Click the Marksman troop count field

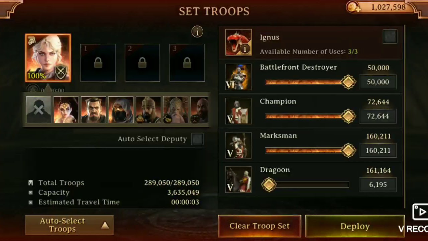[x=378, y=151]
